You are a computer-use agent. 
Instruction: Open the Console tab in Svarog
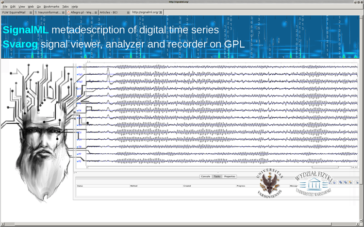205,177
